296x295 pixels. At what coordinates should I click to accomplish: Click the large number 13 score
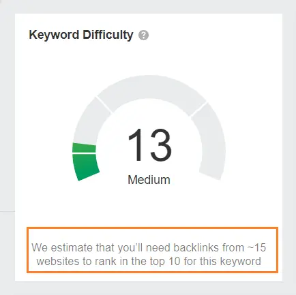(149, 145)
